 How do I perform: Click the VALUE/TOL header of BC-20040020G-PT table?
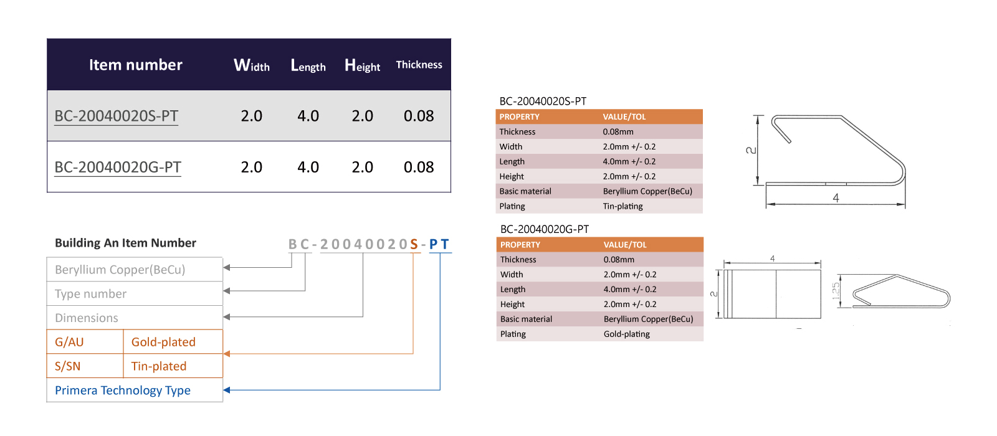[x=625, y=245]
